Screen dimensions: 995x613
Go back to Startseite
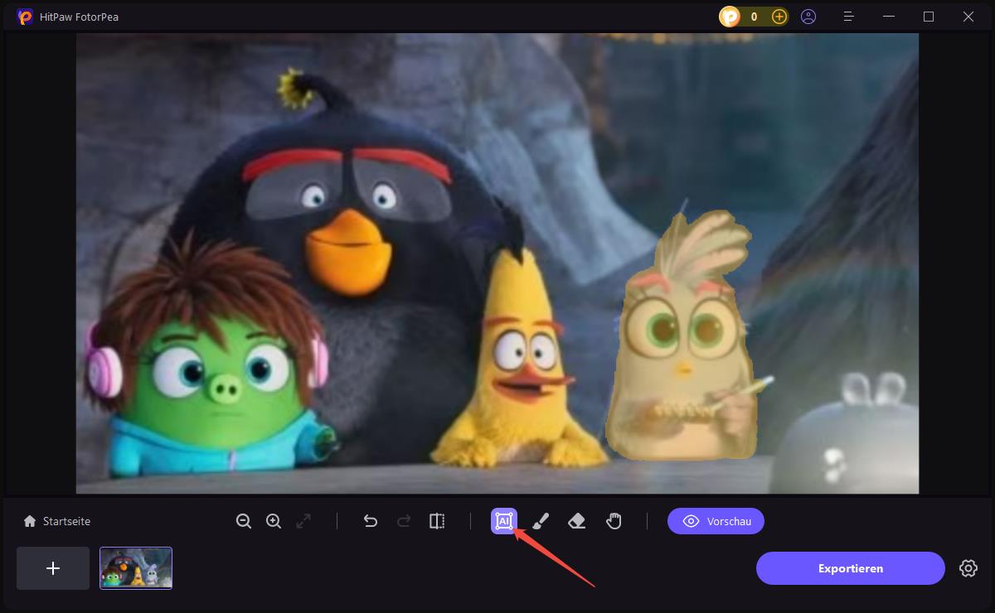point(57,521)
